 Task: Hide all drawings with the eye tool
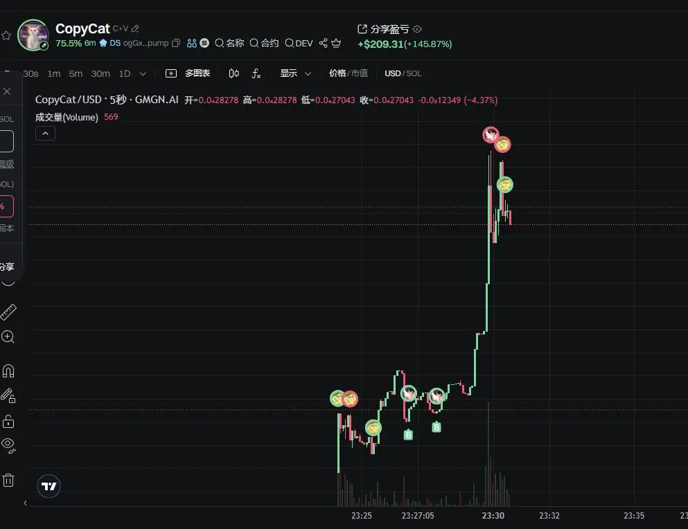(8, 445)
